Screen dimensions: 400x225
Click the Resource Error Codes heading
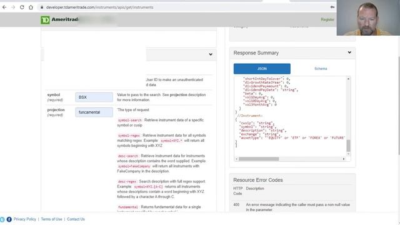click(x=258, y=180)
